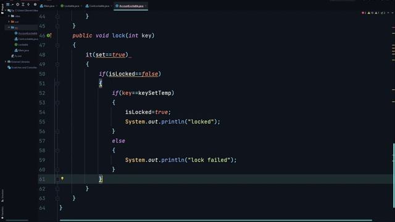
Task: Close the Main.java tab
Action: [56, 6]
